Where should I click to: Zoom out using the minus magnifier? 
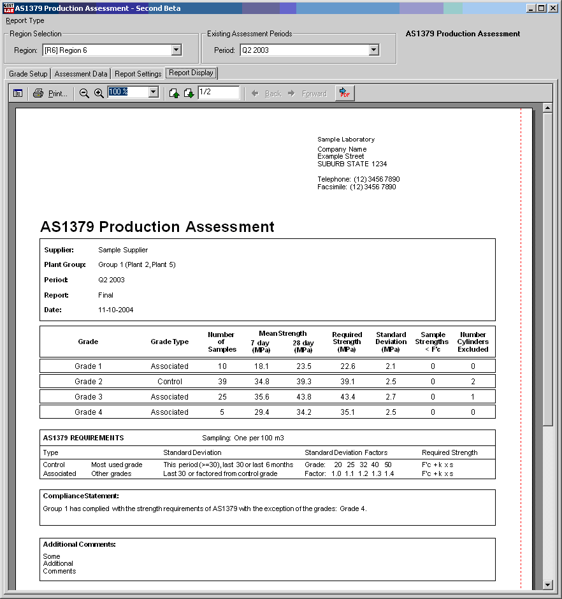(84, 94)
